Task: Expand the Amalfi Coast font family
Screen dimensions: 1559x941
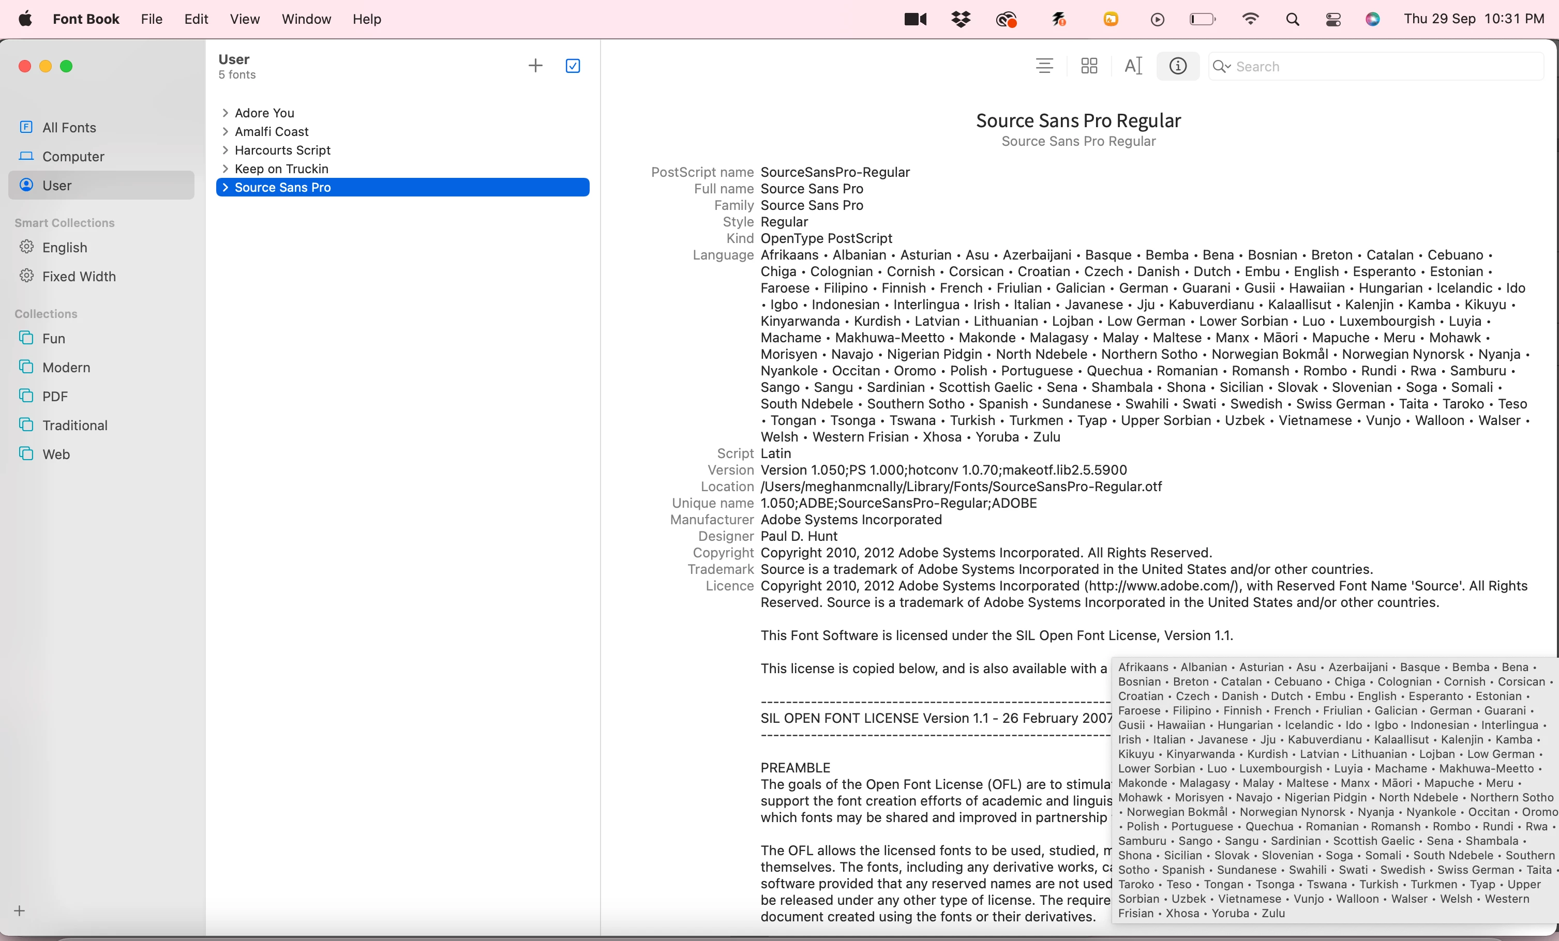Action: click(225, 131)
